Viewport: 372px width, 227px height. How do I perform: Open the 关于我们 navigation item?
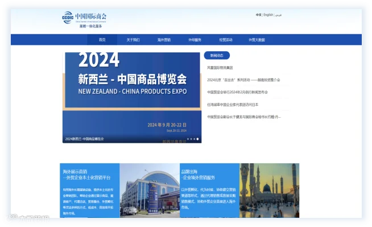133,40
